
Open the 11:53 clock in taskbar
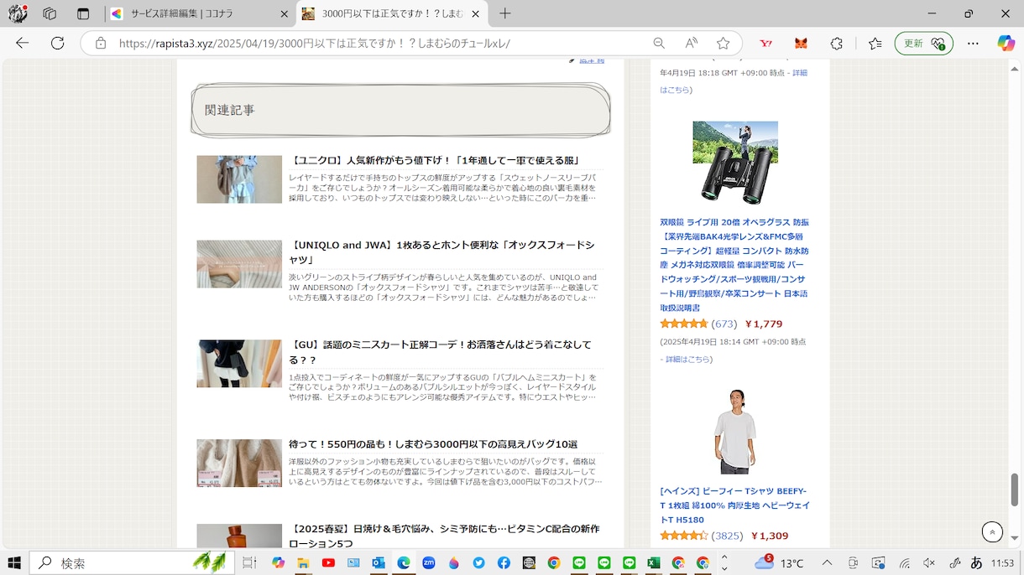pyautogui.click(x=1002, y=563)
